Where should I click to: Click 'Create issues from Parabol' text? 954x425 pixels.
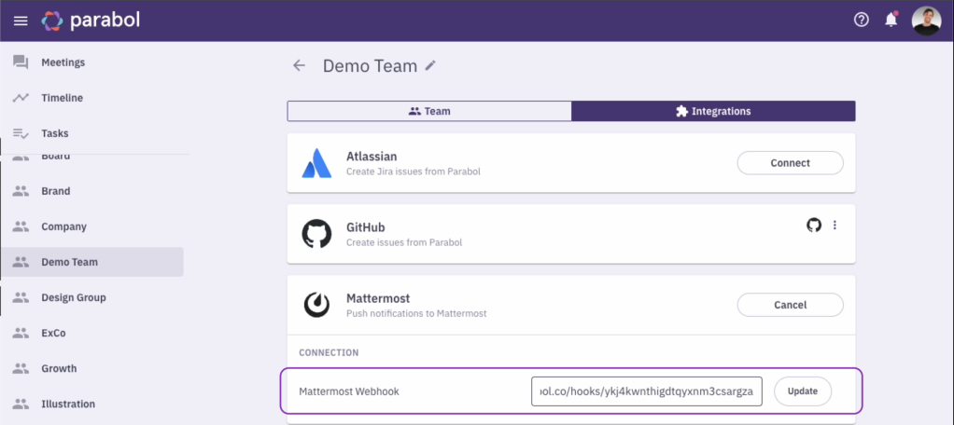pyautogui.click(x=404, y=243)
